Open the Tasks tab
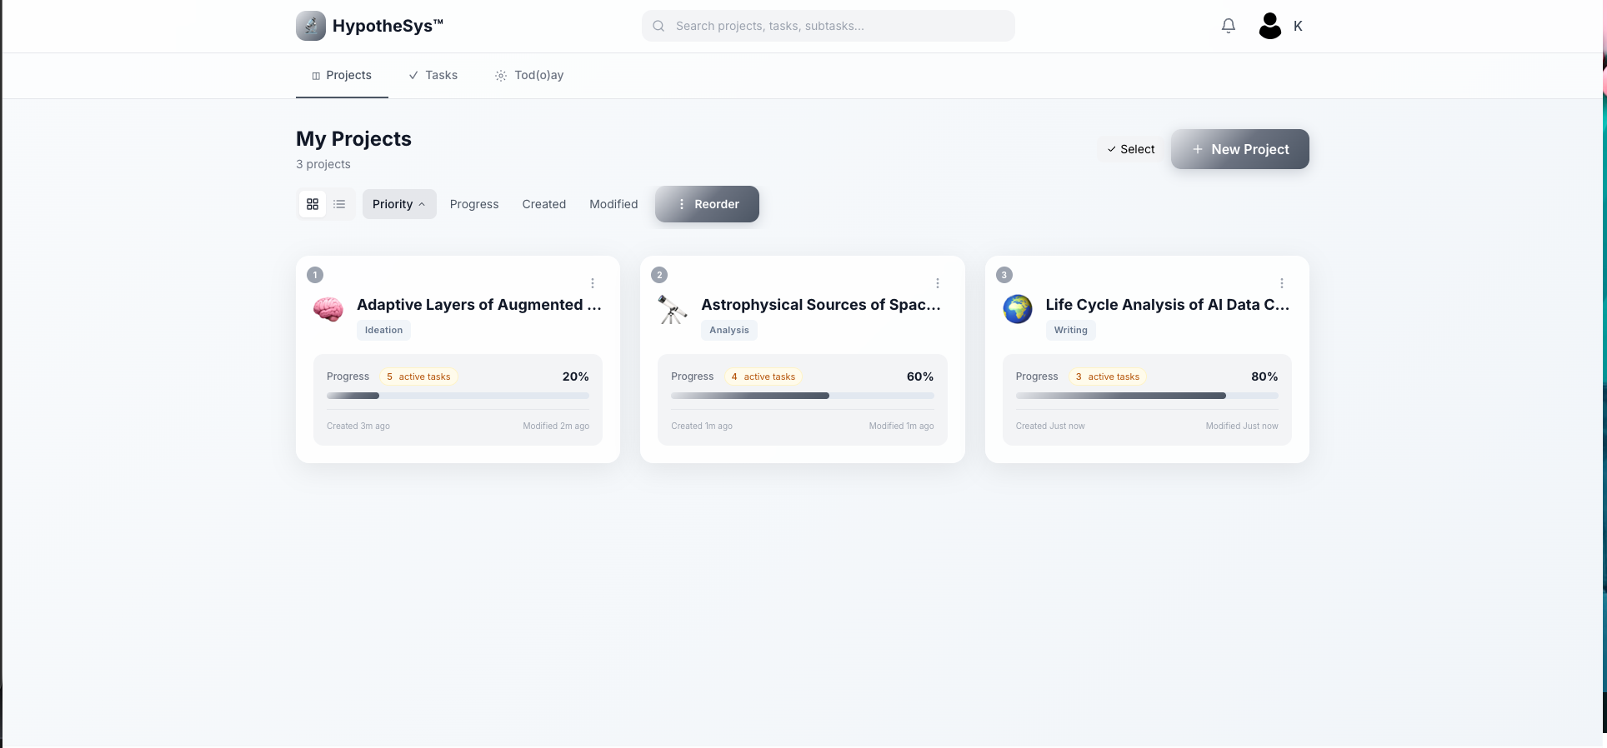 click(433, 75)
